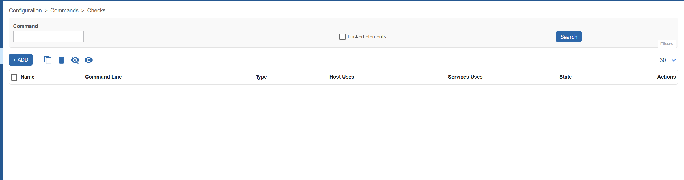Open the Configuration breadcrumb link

click(25, 10)
